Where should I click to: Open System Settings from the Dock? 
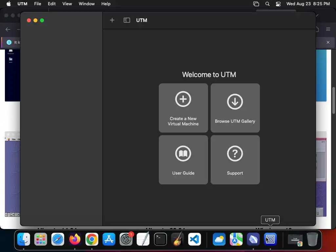point(126,239)
